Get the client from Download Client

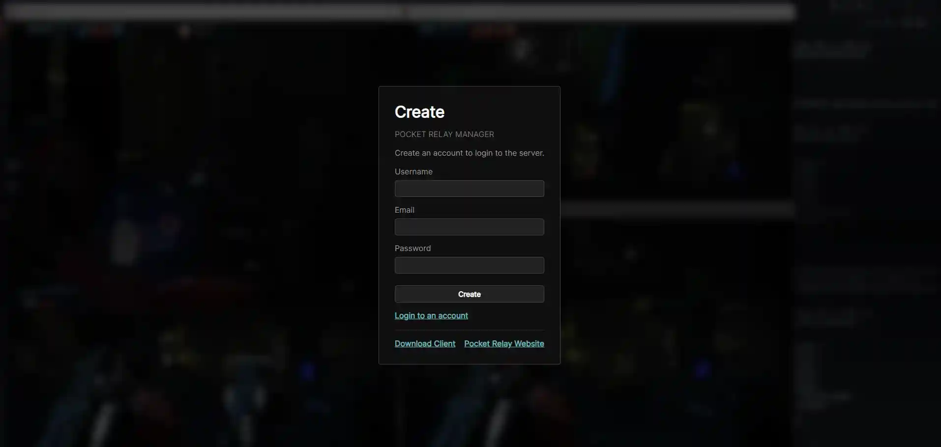pyautogui.click(x=424, y=343)
